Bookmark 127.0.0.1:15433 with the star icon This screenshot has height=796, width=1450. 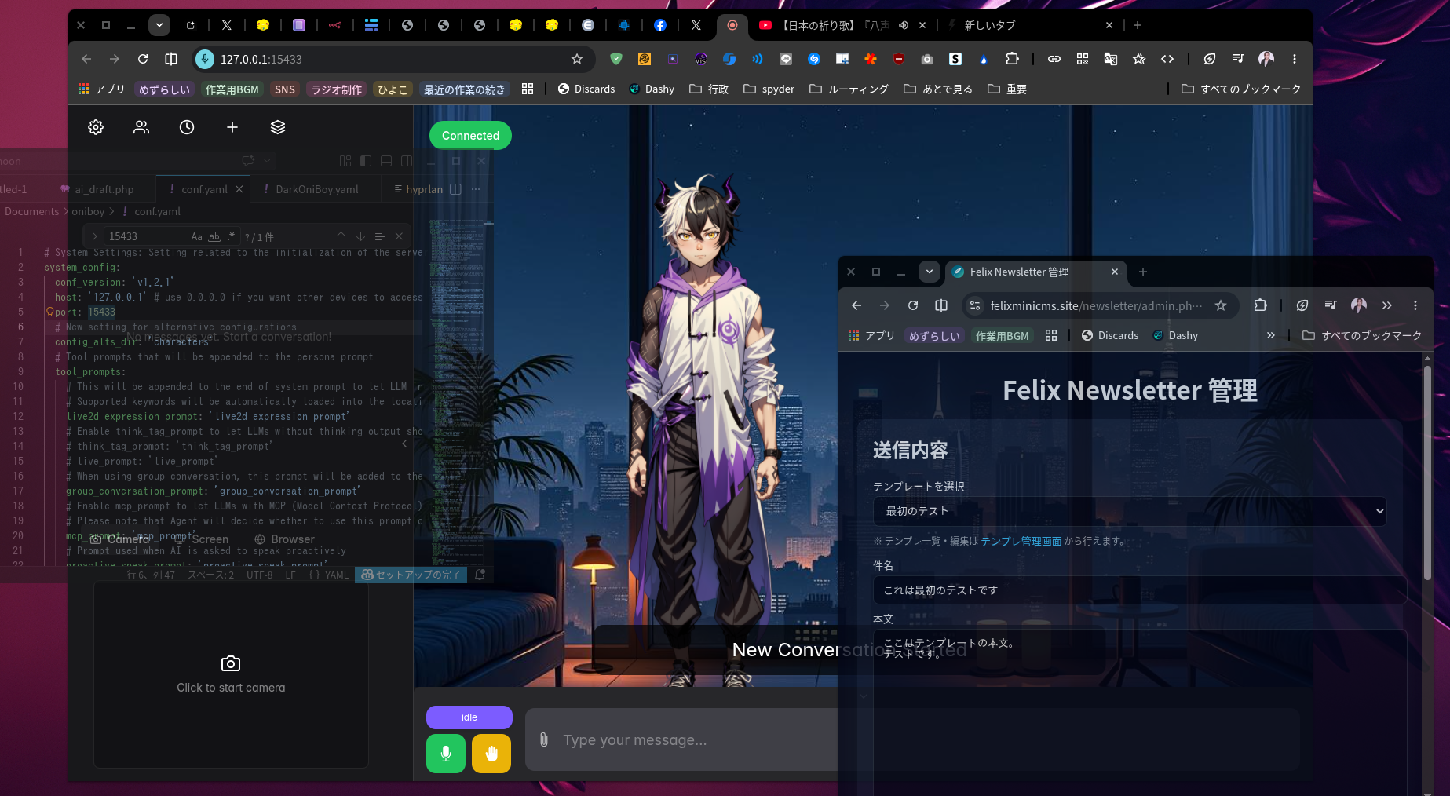click(577, 59)
